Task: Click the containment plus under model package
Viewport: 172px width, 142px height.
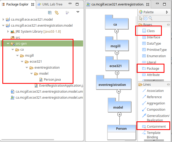Action: click(x=119, y=114)
